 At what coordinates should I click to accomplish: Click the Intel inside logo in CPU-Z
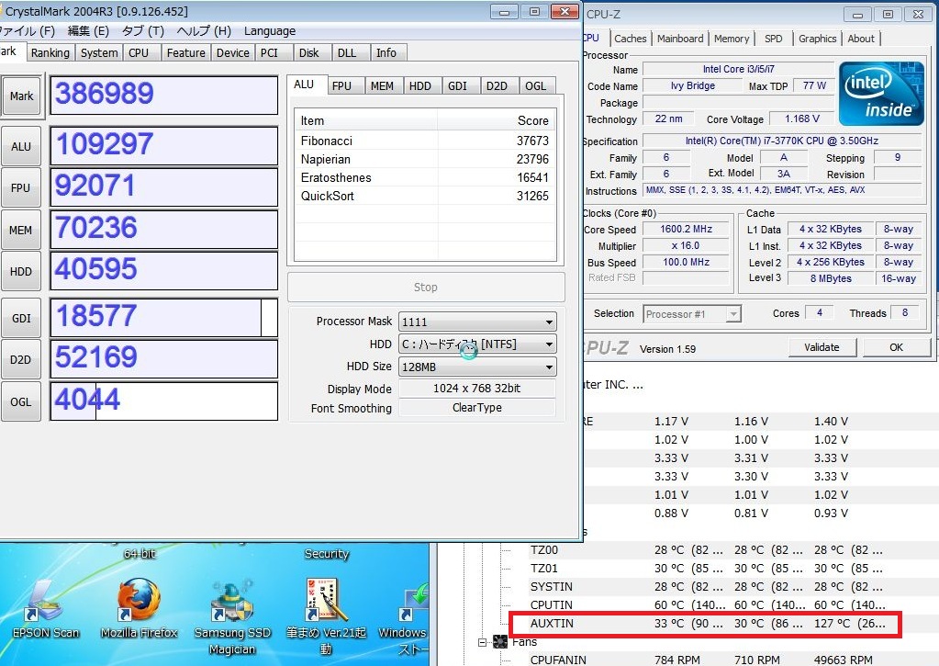pos(881,94)
